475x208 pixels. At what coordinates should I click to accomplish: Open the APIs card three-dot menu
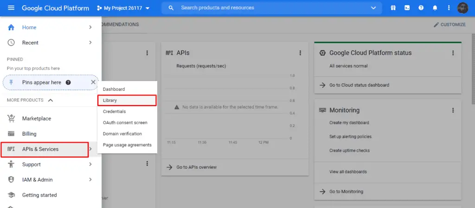point(300,53)
